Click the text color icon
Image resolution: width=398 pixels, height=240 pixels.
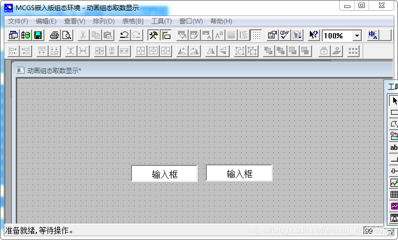[207, 35]
